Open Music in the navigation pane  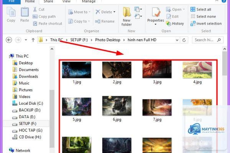21,83
